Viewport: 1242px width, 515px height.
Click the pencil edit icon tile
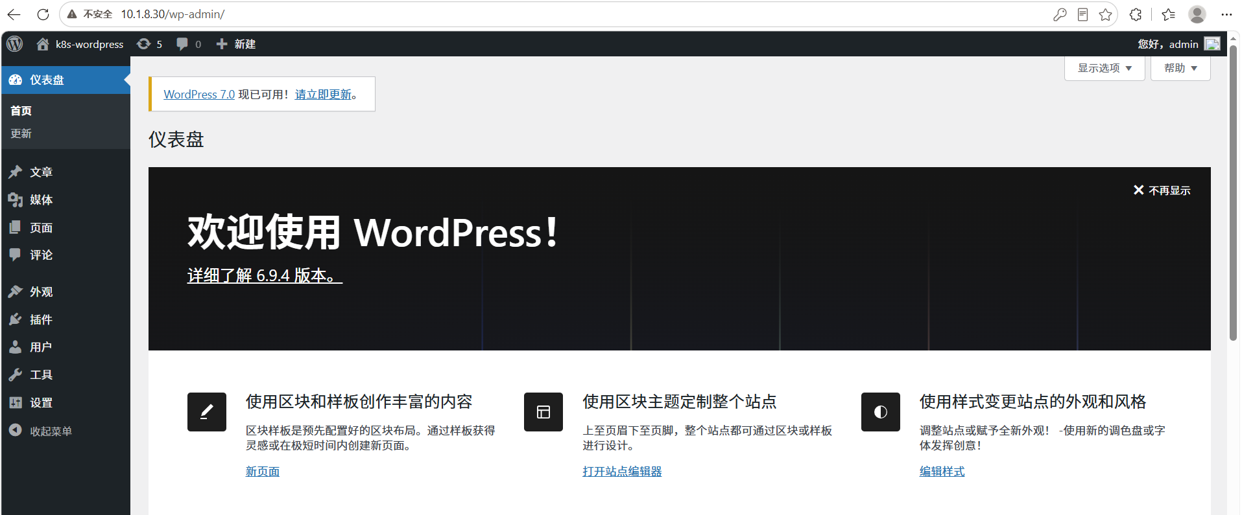[207, 412]
